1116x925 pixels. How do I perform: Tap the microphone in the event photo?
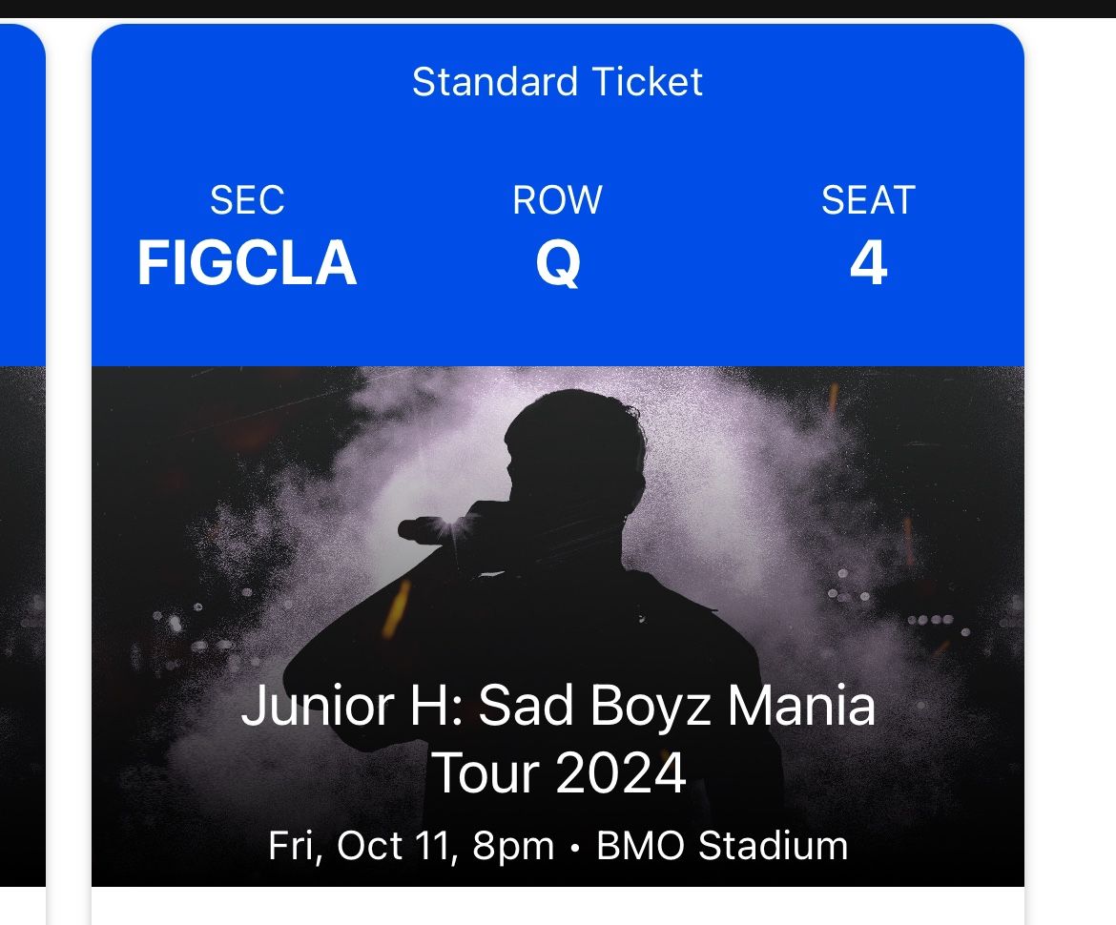pos(429,527)
